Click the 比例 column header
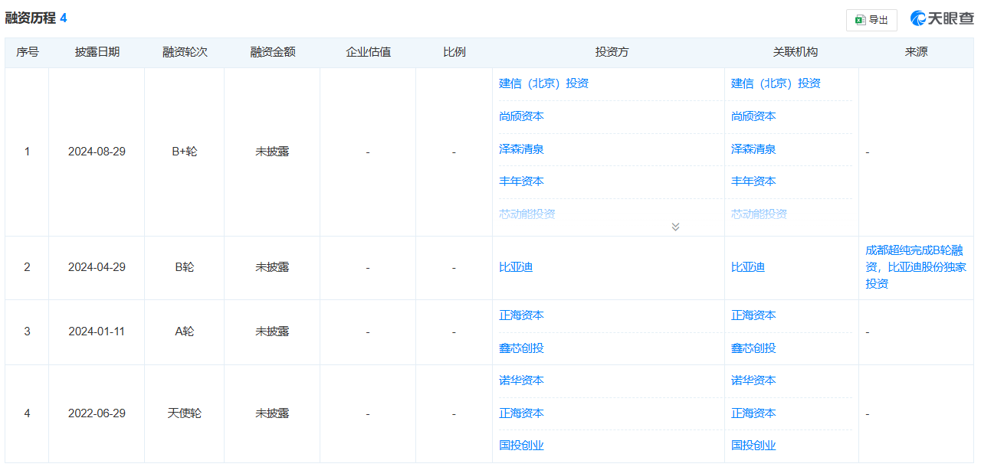 coord(454,52)
